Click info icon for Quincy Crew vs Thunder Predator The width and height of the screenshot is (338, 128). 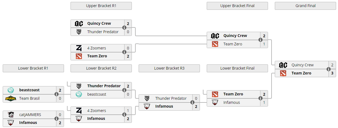pos(124,28)
